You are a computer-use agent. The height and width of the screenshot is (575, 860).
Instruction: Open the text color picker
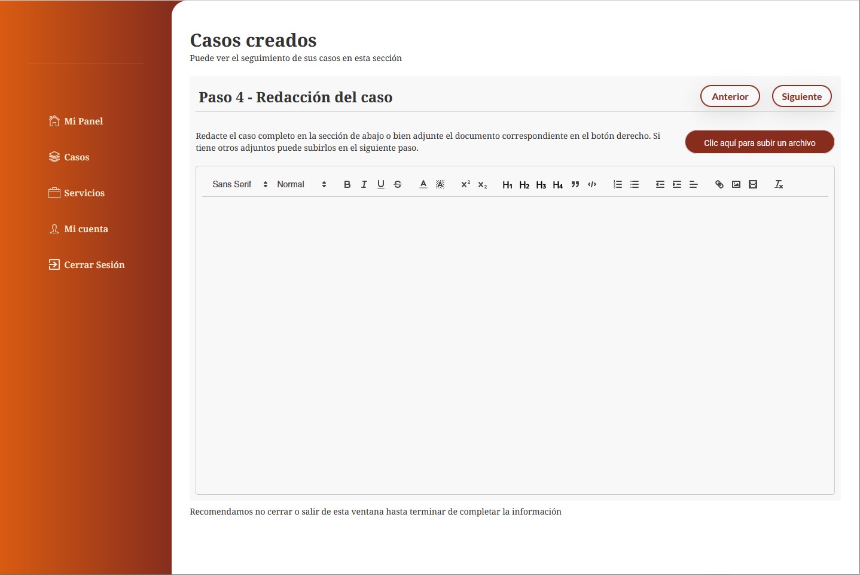coord(423,184)
